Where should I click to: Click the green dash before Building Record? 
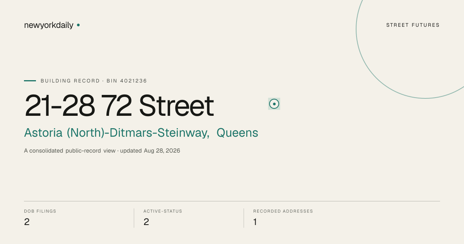click(30, 81)
